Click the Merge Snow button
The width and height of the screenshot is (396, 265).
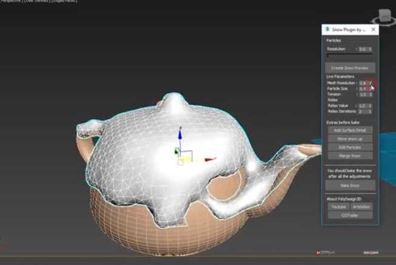tap(350, 156)
